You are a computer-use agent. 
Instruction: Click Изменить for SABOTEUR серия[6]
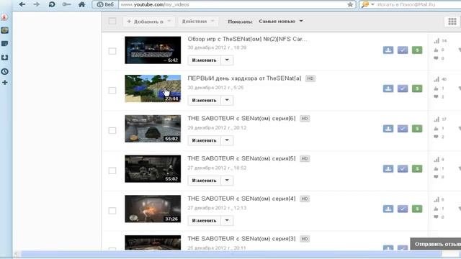pos(205,140)
